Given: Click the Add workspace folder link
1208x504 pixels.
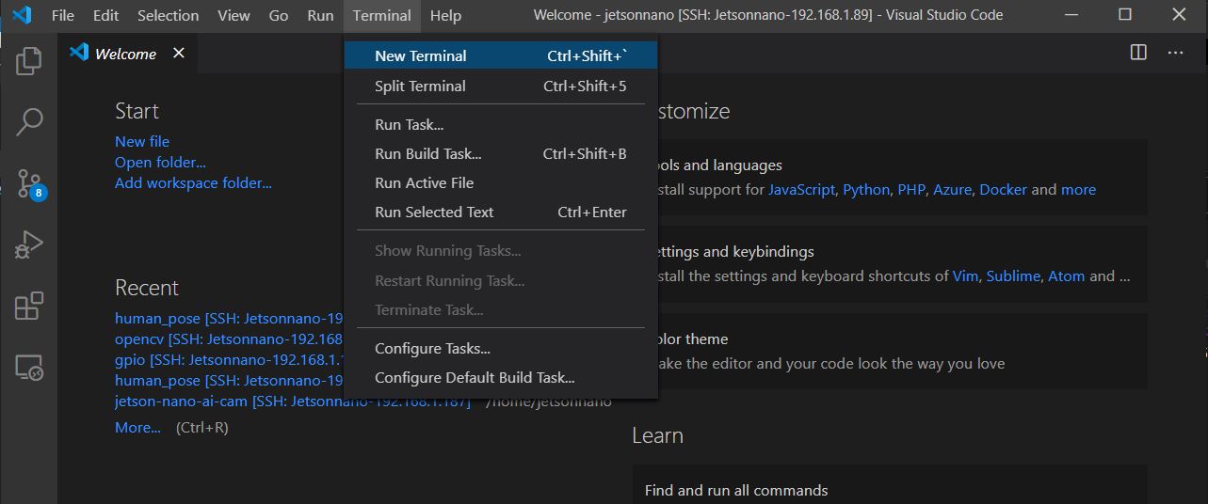Looking at the screenshot, I should 193,182.
